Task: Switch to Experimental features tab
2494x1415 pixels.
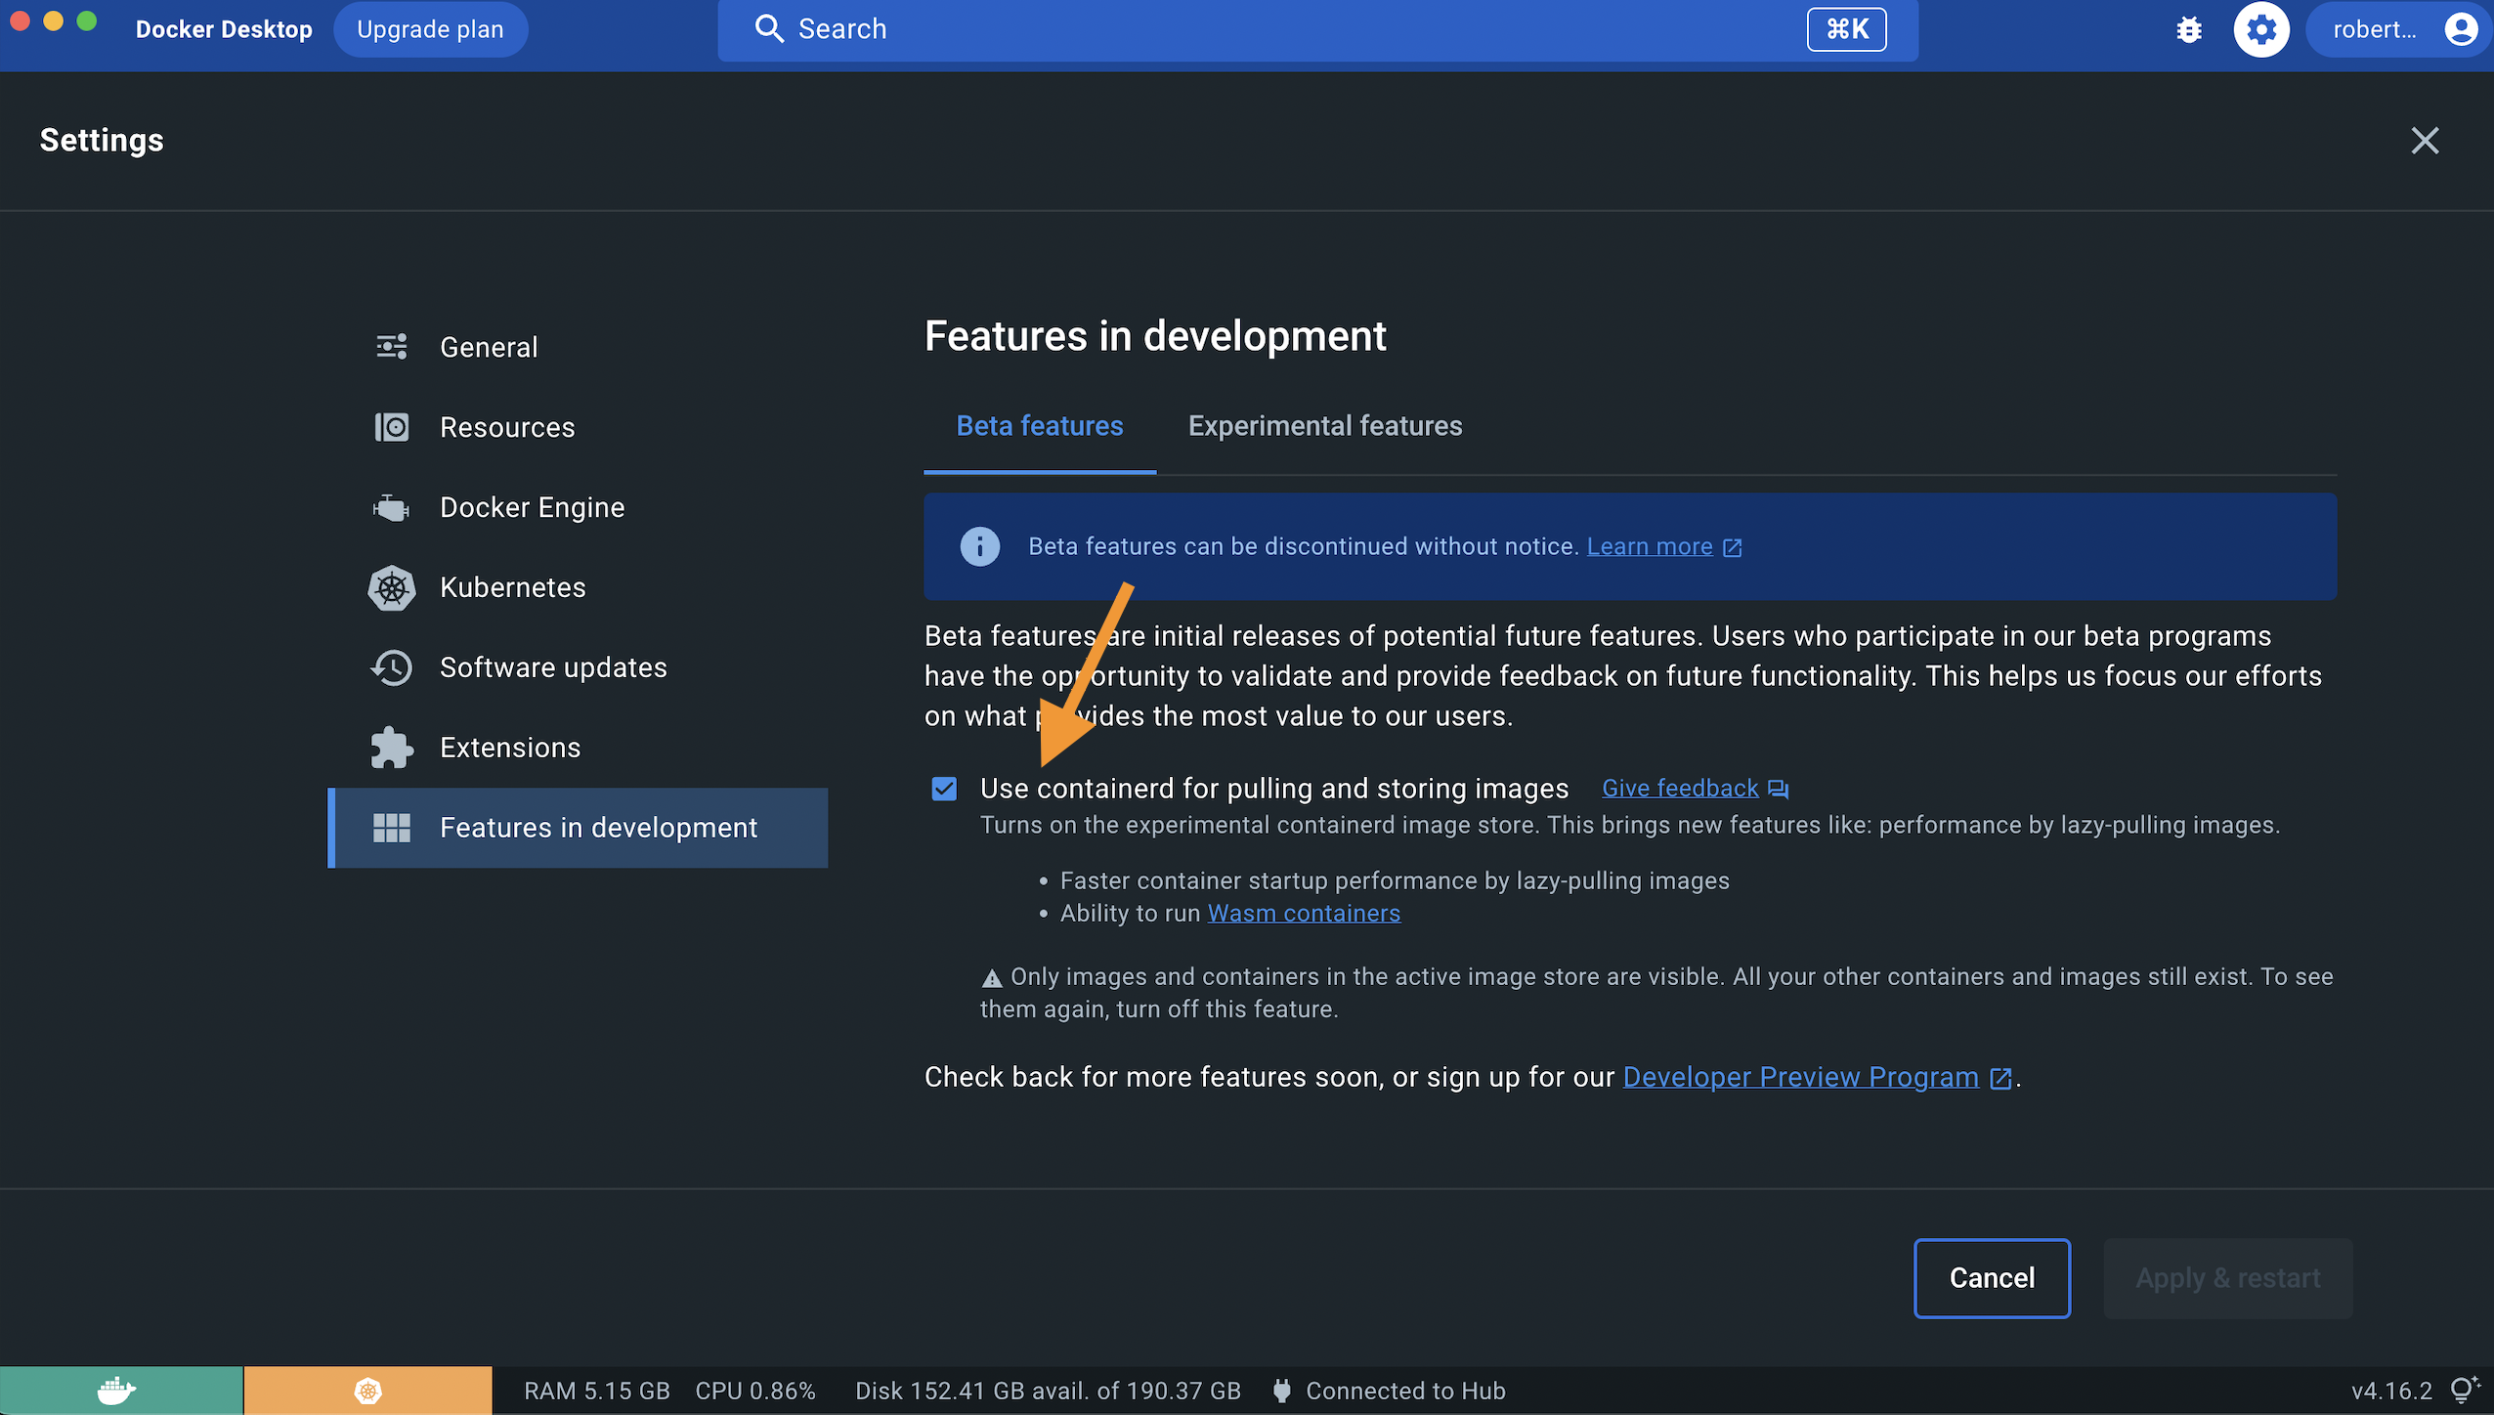Action: click(x=1324, y=426)
